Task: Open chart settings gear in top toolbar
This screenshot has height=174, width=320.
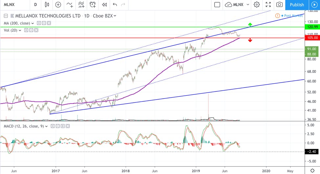Action: pos(257,5)
